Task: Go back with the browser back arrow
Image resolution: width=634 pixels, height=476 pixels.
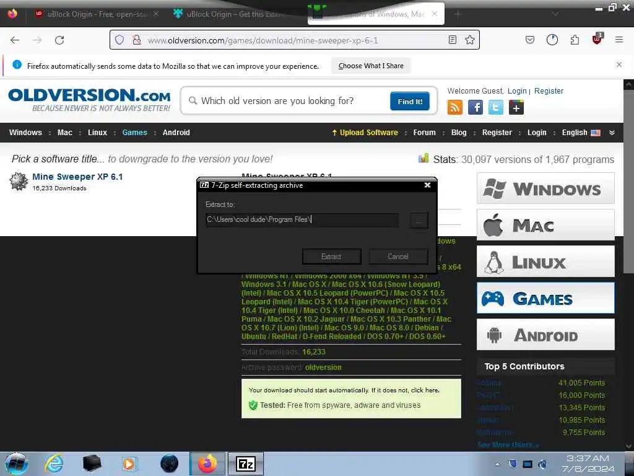Action: click(15, 40)
